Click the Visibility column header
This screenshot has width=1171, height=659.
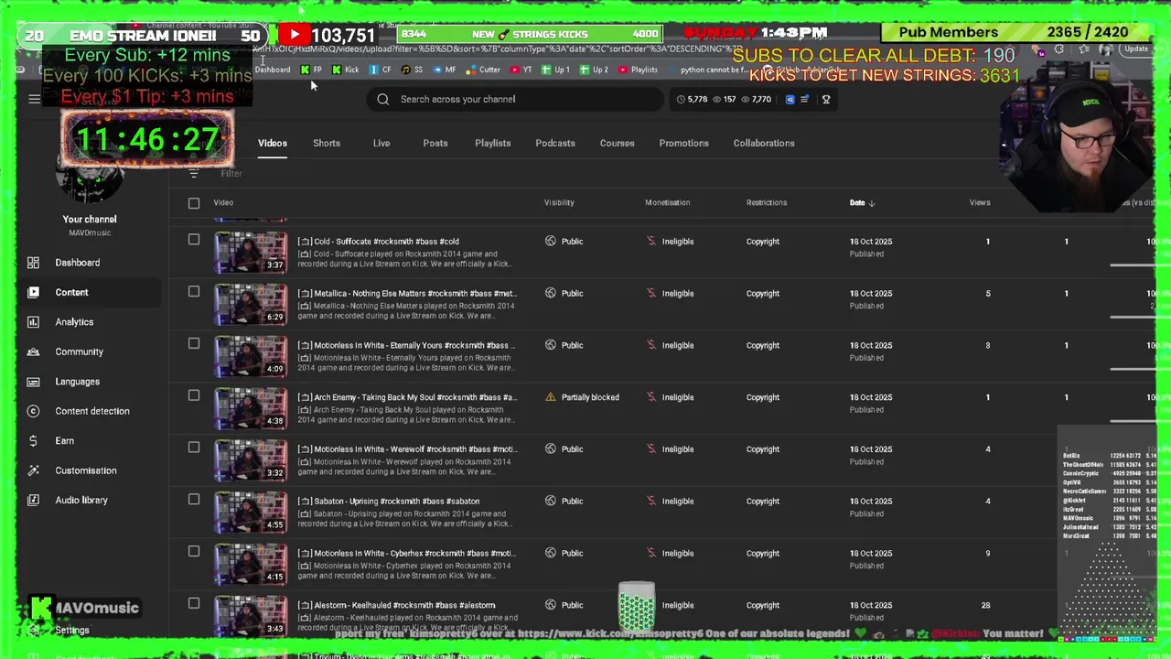tap(559, 202)
